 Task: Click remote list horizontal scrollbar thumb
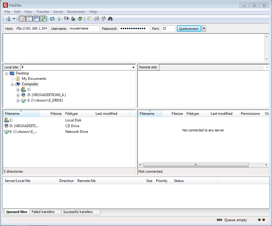click(x=196, y=165)
